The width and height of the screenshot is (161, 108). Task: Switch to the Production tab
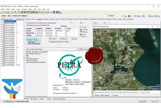(93, 19)
